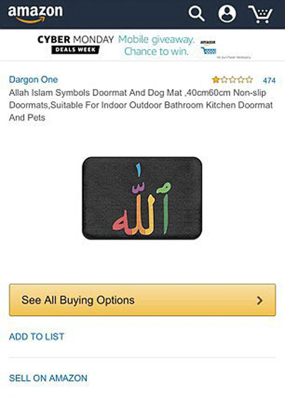Open the Cyber Monday Deals Week banner
This screenshot has height=398, width=285.
coord(144,46)
